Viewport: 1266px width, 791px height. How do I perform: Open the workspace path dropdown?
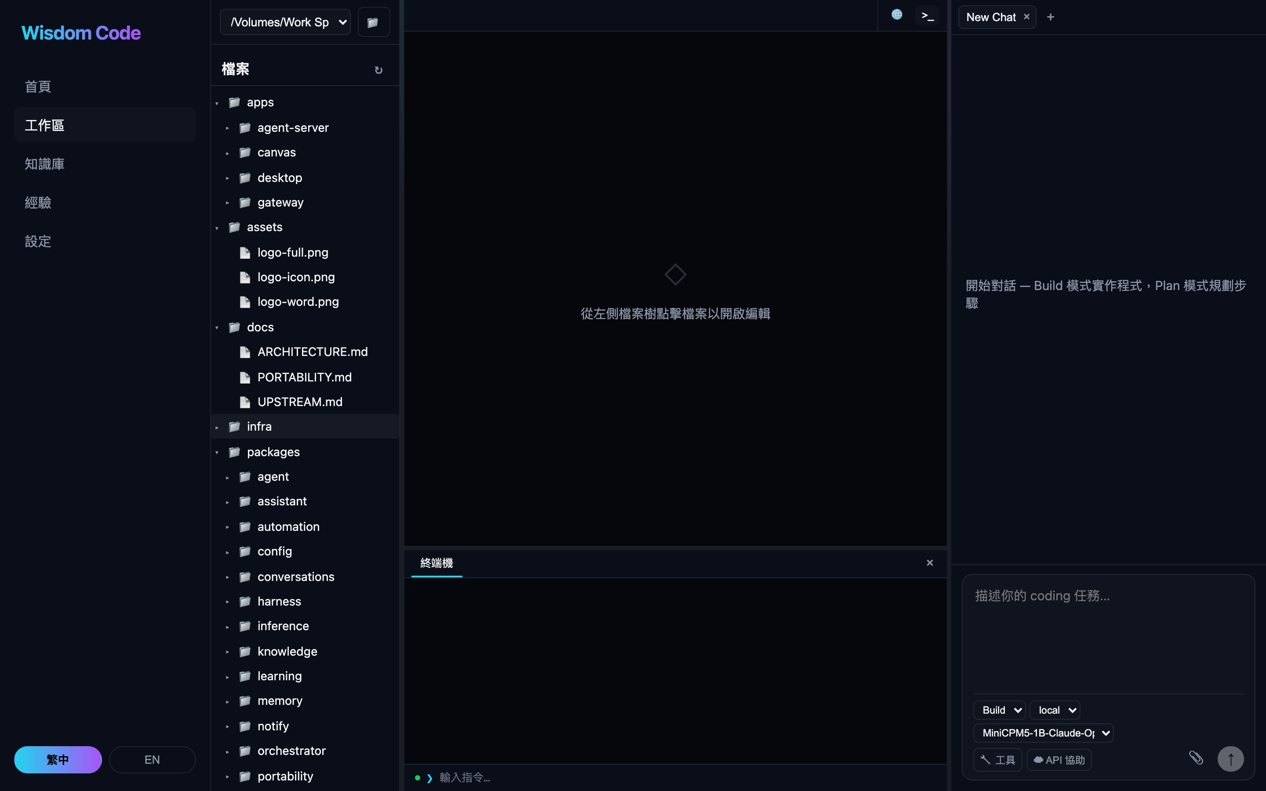pyautogui.click(x=285, y=22)
